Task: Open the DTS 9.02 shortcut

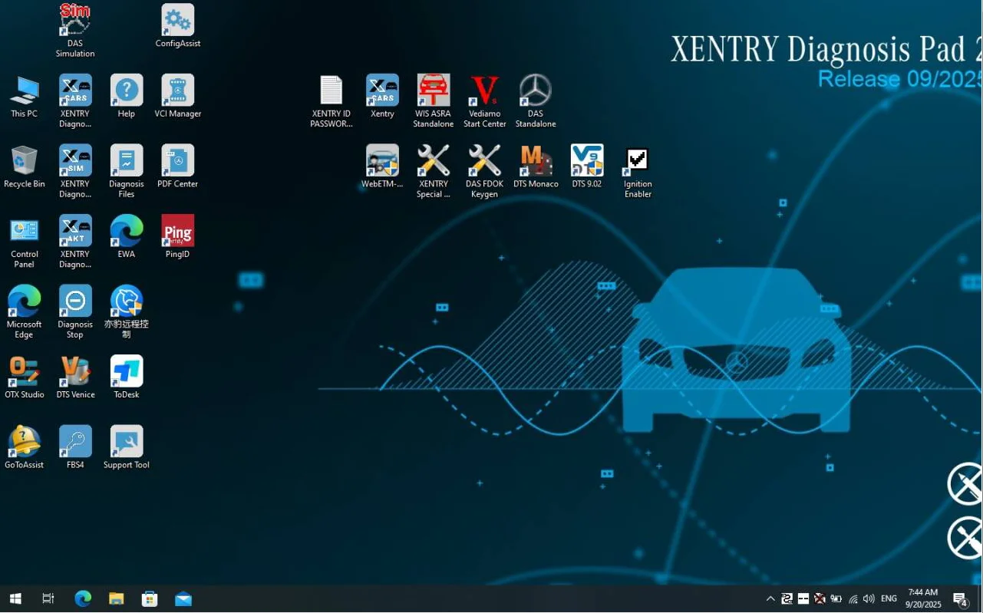Action: click(x=587, y=166)
